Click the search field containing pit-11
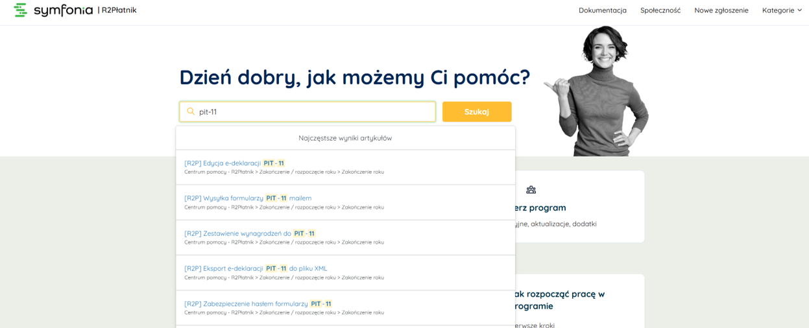The height and width of the screenshot is (328, 809). pos(308,111)
